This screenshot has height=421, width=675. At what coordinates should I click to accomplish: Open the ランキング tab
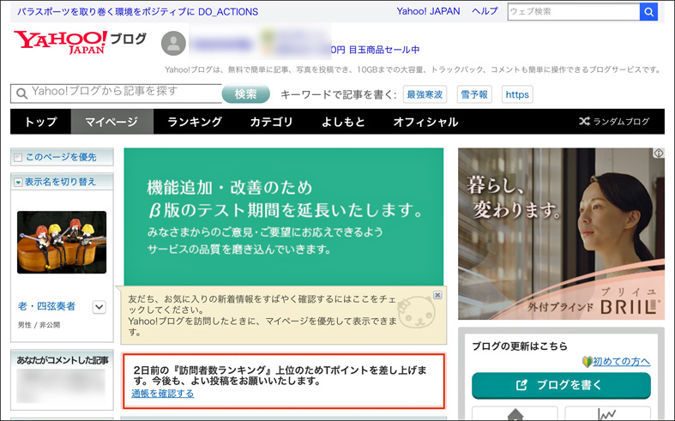pos(195,122)
